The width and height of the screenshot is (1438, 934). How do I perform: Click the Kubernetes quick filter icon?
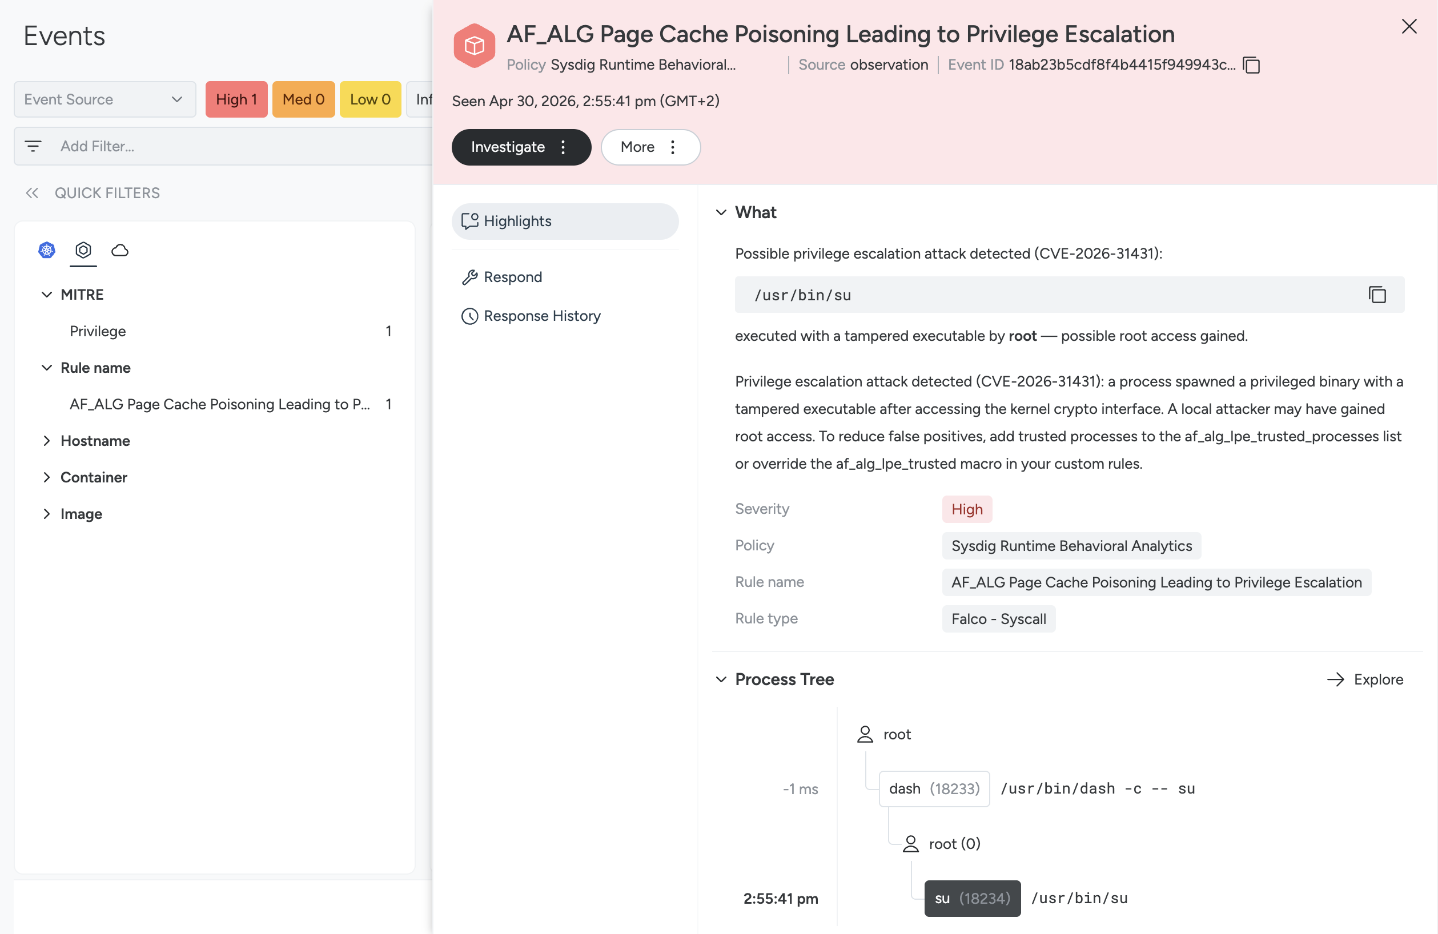point(46,250)
